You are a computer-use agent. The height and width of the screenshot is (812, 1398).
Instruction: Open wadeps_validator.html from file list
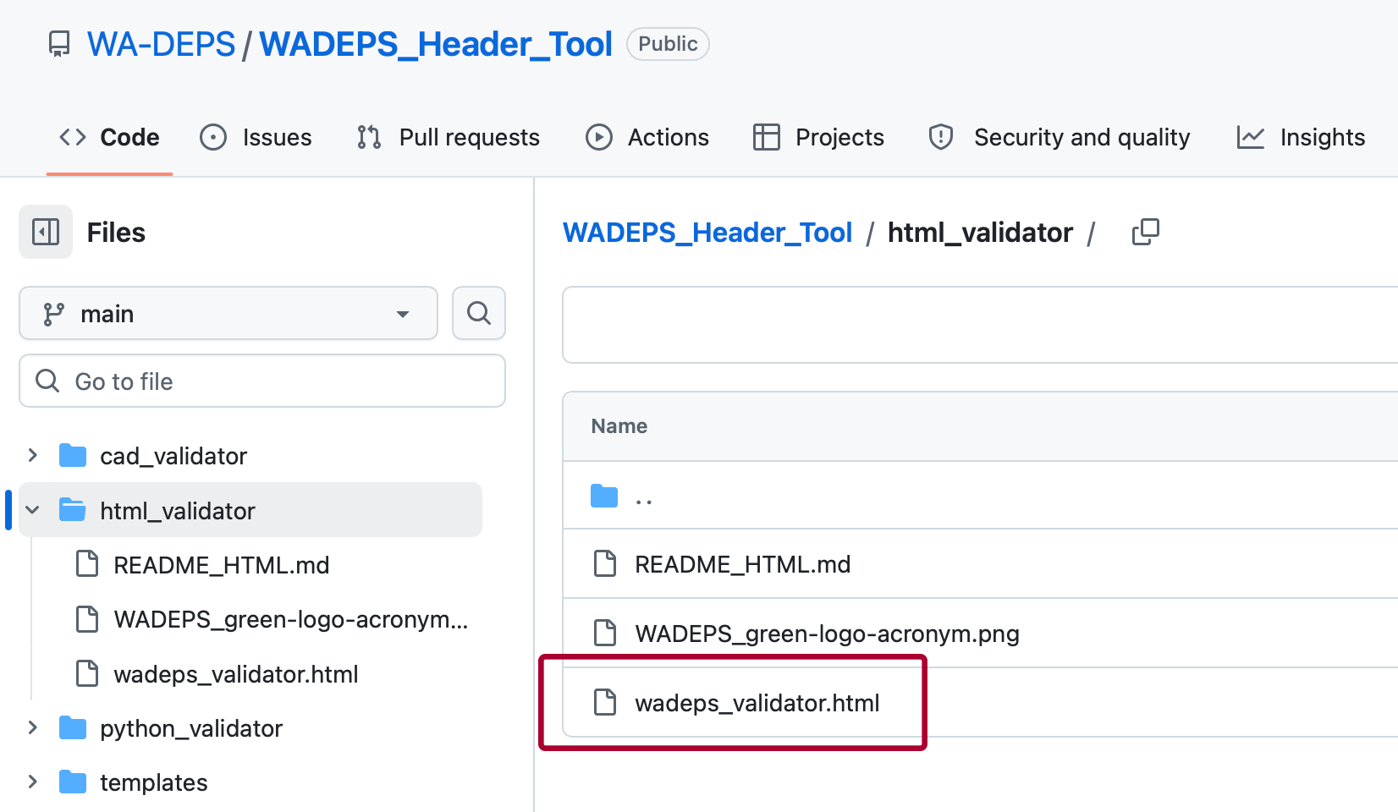pyautogui.click(x=757, y=702)
